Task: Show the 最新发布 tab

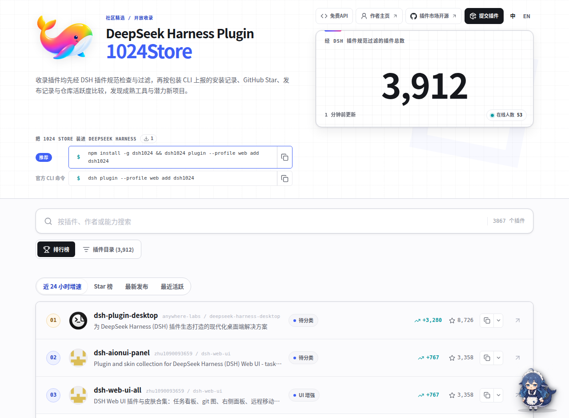Action: 136,287
